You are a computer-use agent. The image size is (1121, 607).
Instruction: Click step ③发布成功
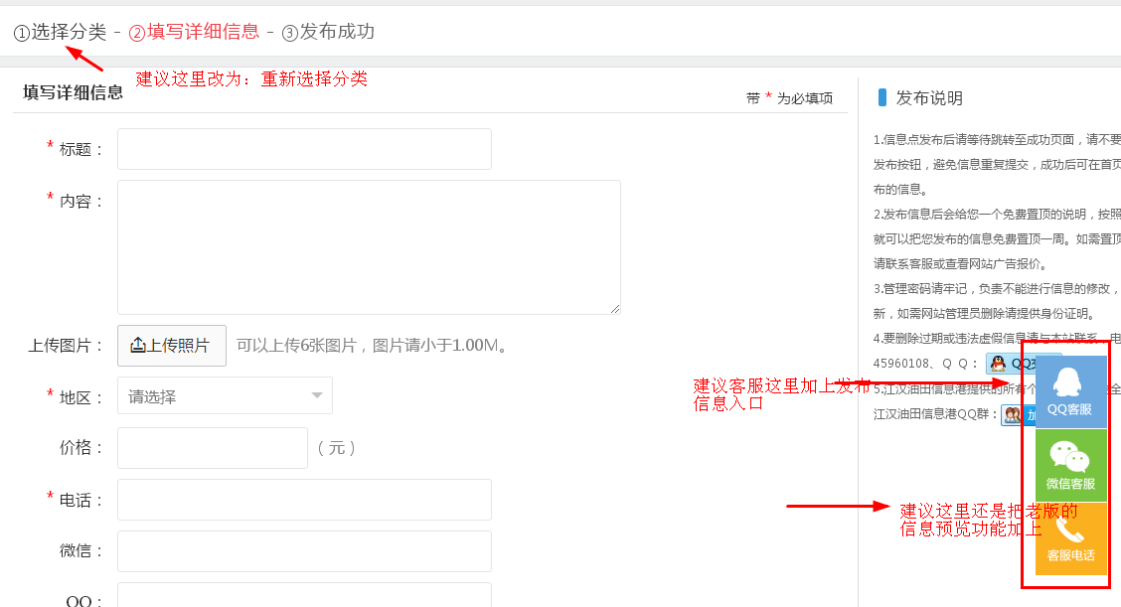tap(328, 32)
